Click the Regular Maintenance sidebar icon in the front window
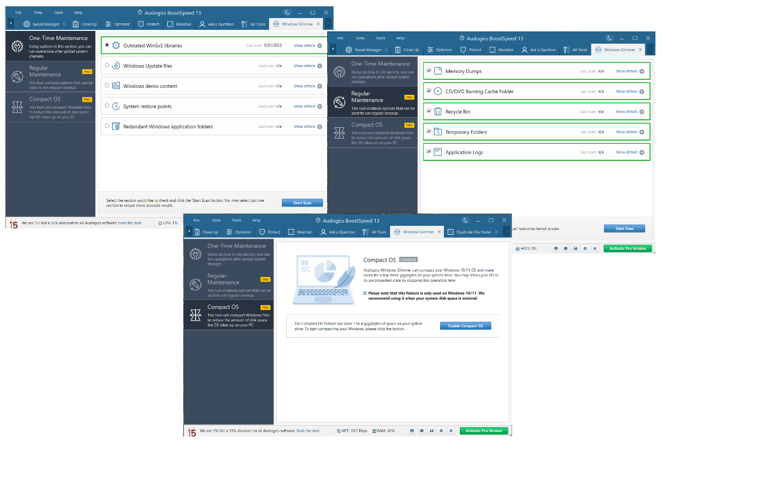This screenshot has width=762, height=498. coord(196,284)
